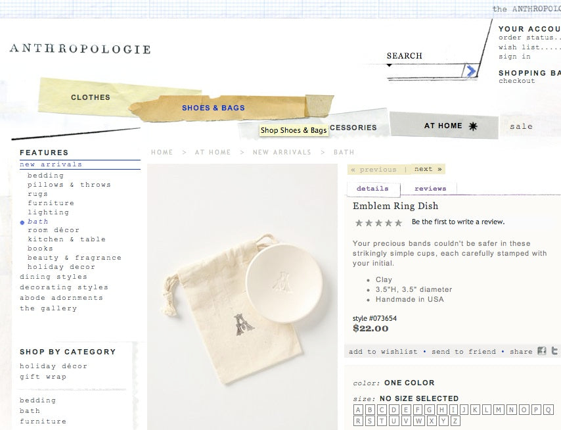Select the letter Q size box

click(x=548, y=410)
